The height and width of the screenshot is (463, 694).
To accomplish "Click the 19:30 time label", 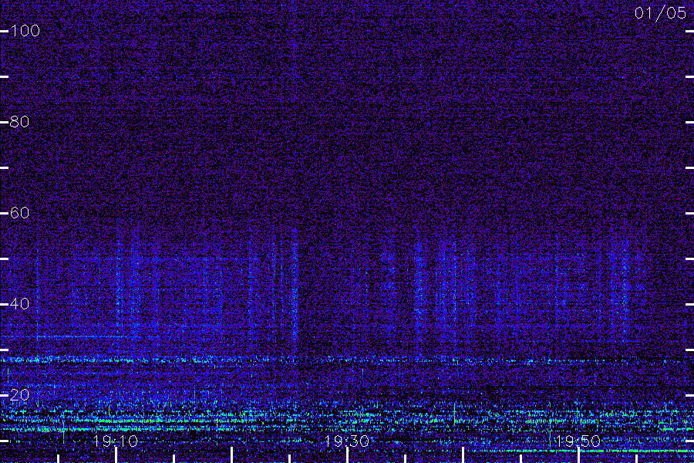I will (x=346, y=441).
